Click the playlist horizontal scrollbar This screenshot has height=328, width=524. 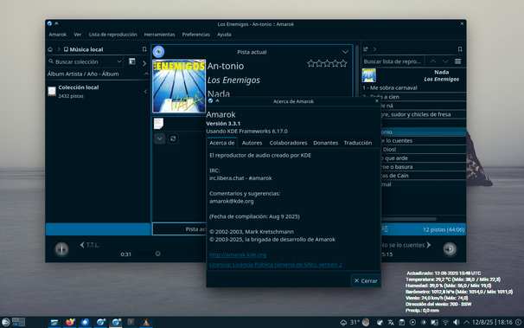coord(408,219)
